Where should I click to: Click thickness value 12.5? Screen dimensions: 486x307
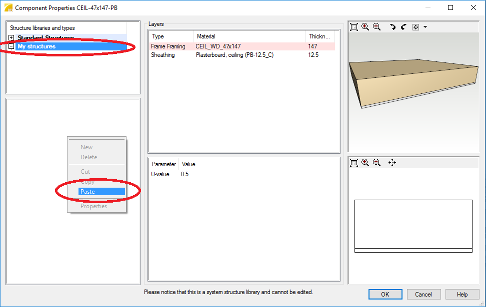313,55
